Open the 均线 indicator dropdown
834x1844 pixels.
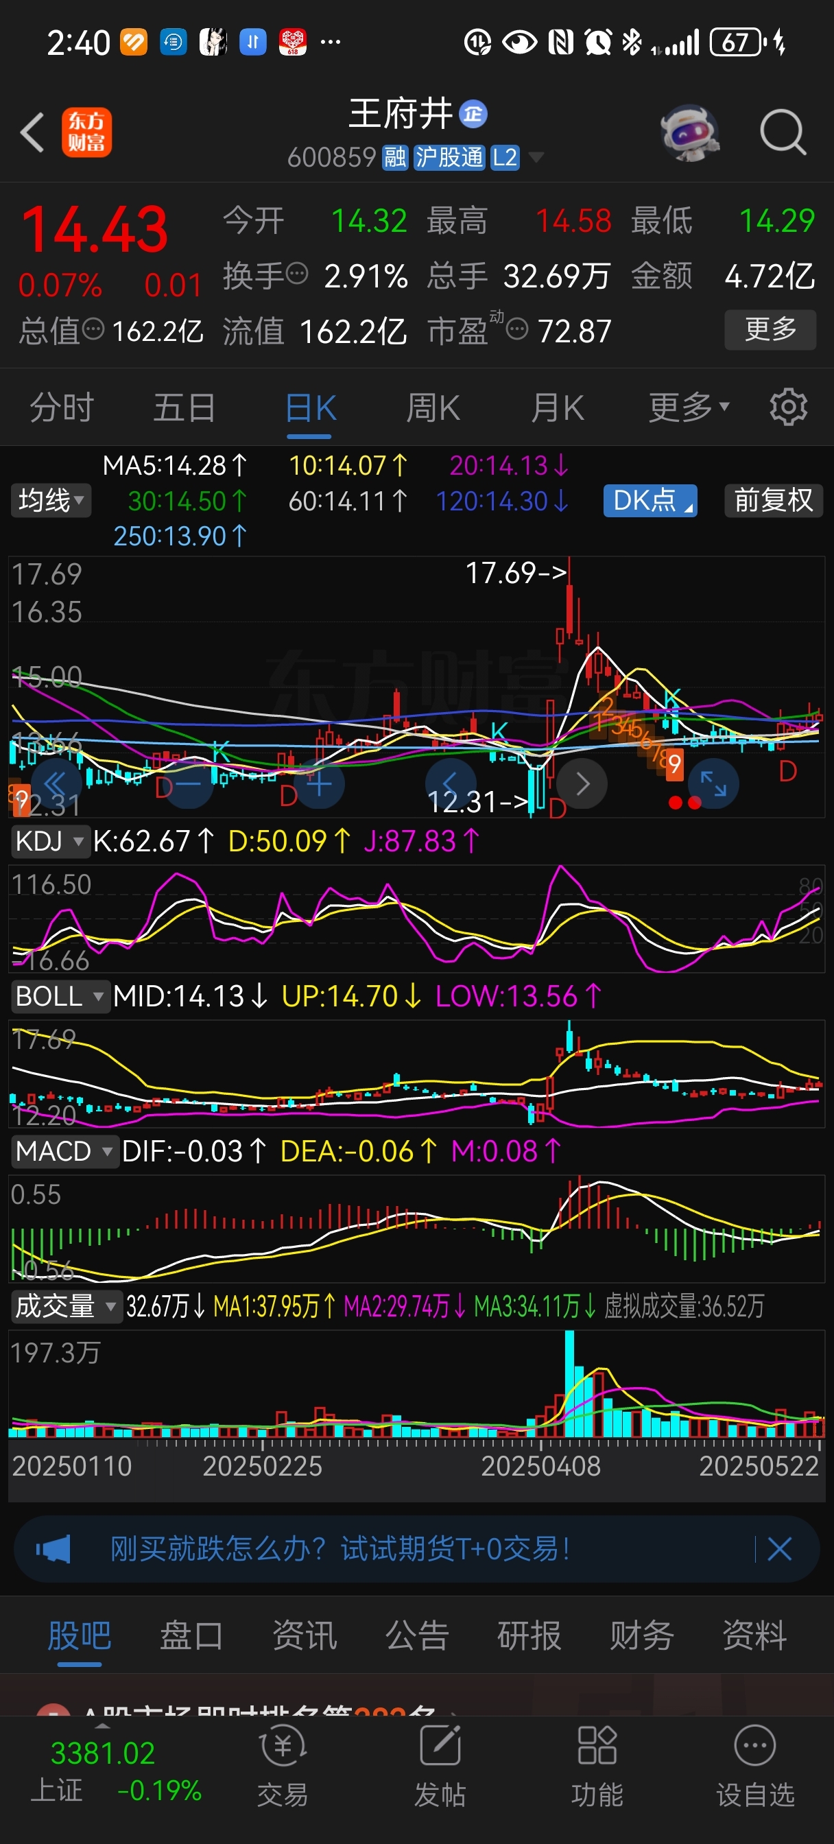click(x=51, y=499)
